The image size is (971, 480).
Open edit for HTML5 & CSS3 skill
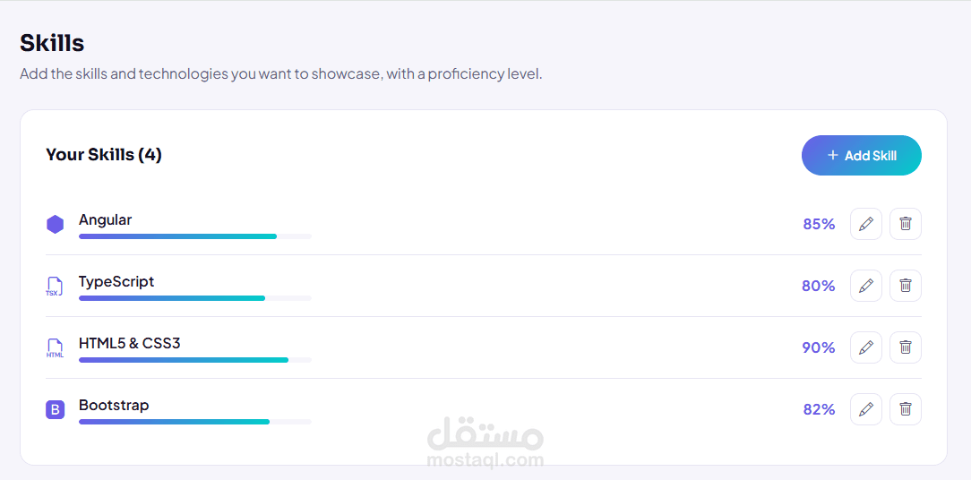click(865, 347)
